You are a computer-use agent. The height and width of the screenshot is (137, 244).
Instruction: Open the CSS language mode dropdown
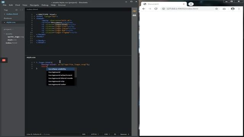pos(107,134)
